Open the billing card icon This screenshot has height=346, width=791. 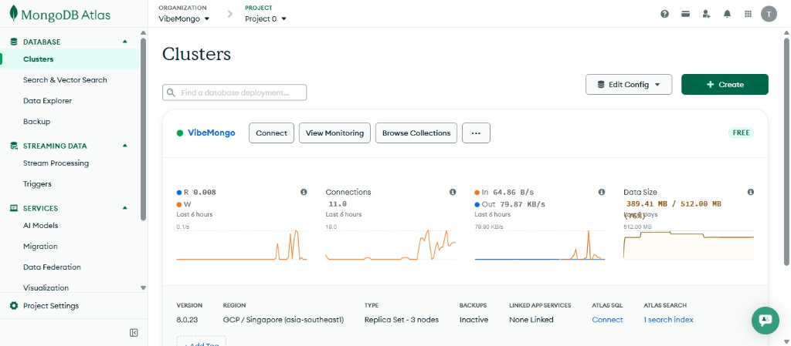686,14
